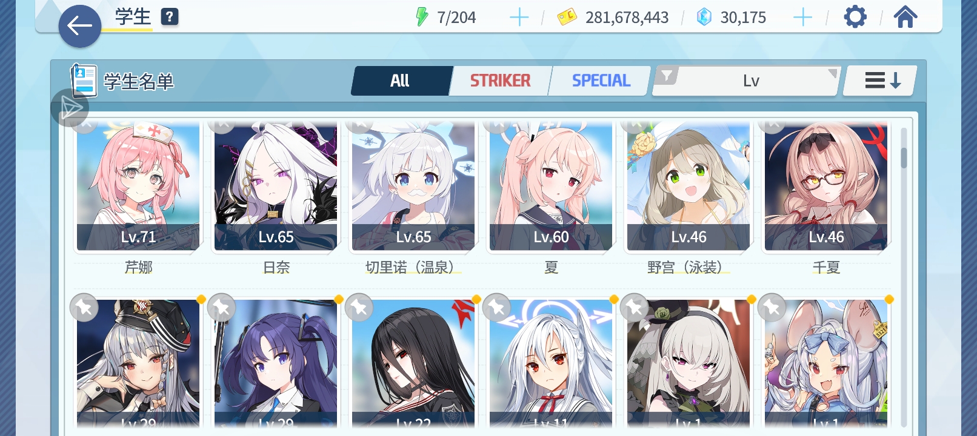The height and width of the screenshot is (436, 977).
Task: Open the settings gear
Action: click(x=855, y=17)
